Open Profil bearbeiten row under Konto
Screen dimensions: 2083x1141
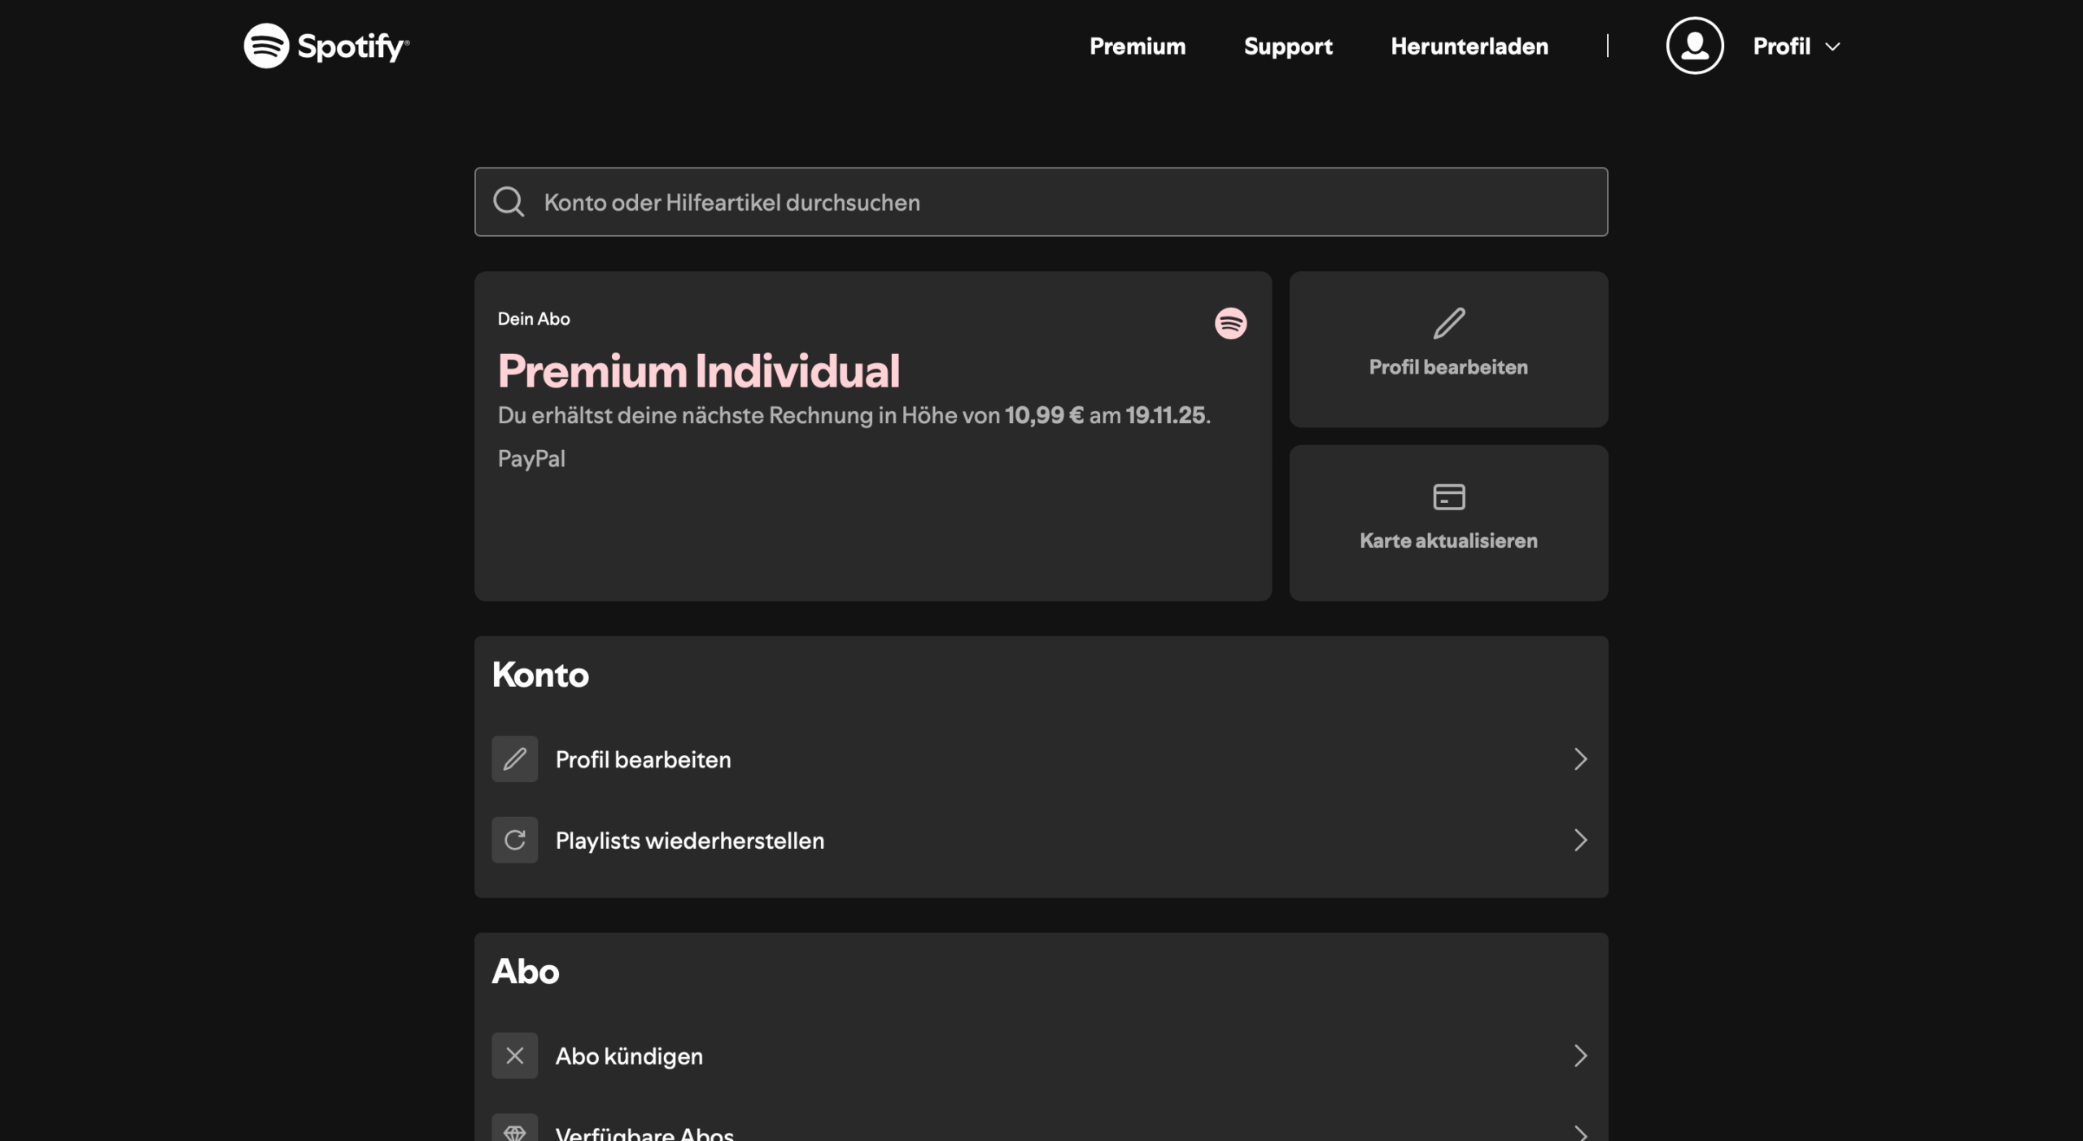(1041, 758)
